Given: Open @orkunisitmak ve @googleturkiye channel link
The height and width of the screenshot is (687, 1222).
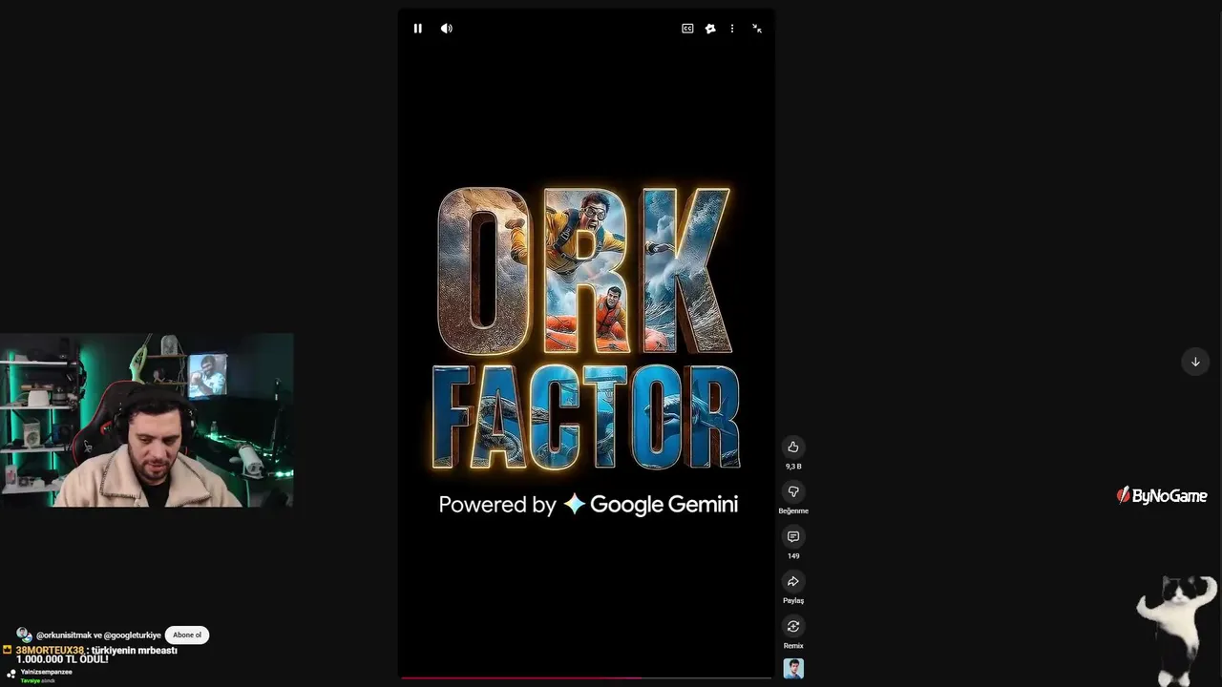Looking at the screenshot, I should pyautogui.click(x=98, y=635).
